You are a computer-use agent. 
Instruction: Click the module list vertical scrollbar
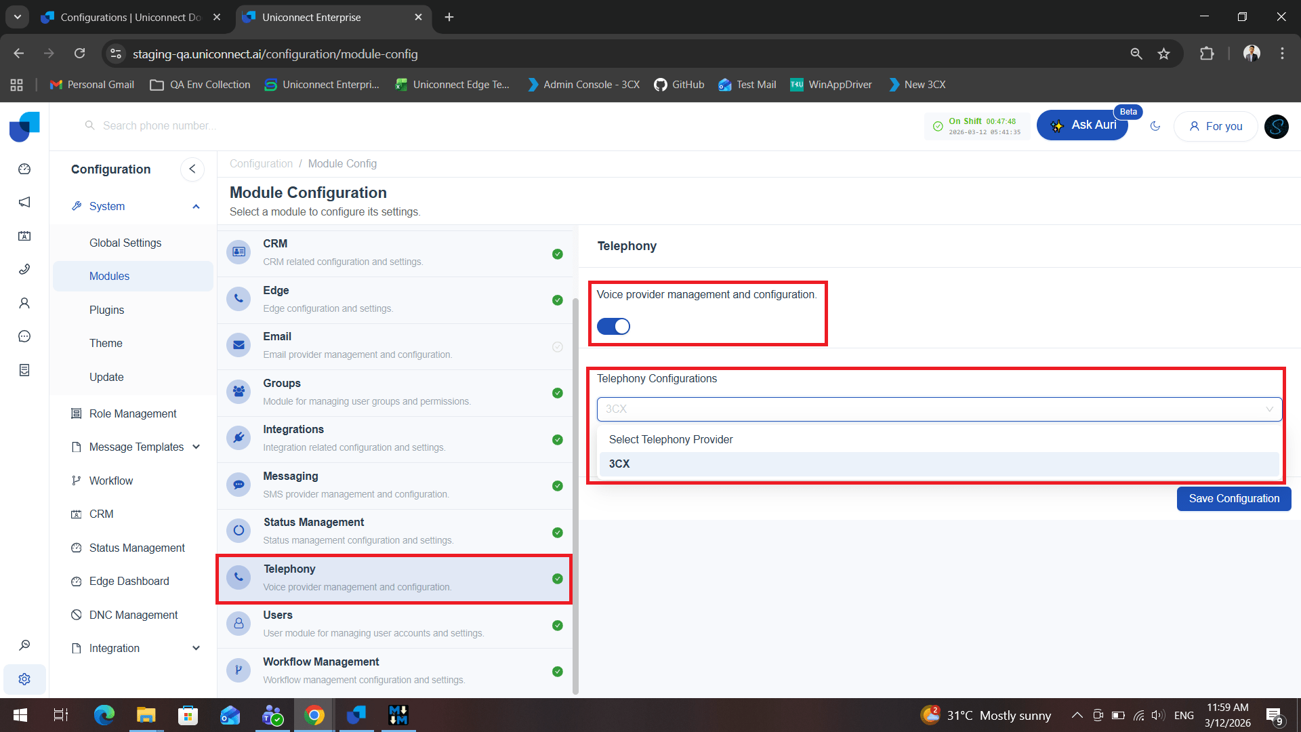coord(575,495)
